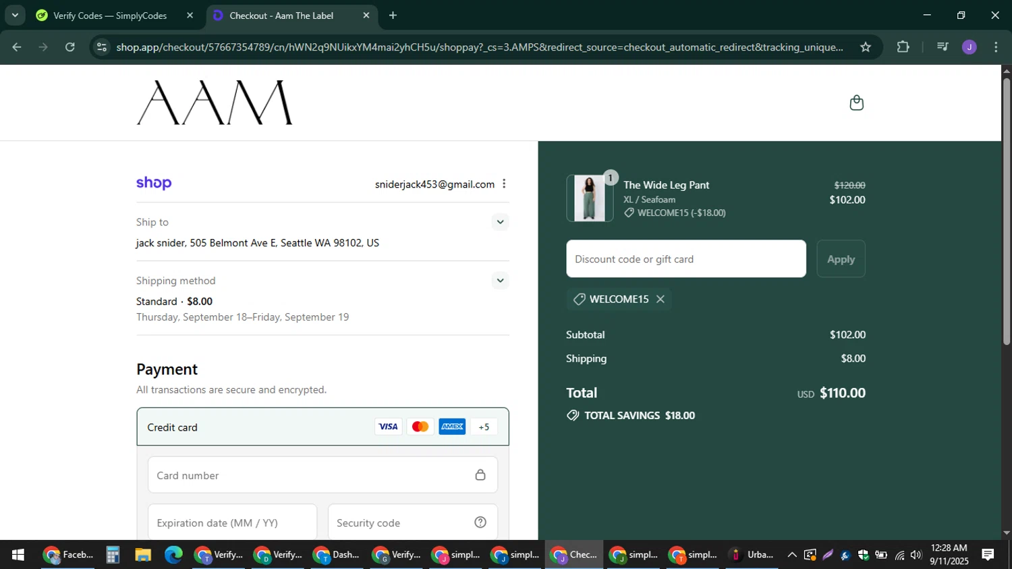Focus the Security code field
Viewport: 1012px width, 569px height.
coord(413,522)
